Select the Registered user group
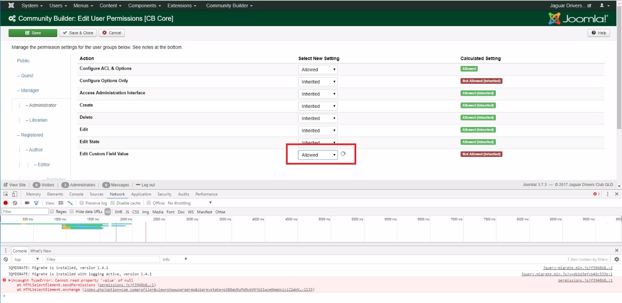Image resolution: width=622 pixels, height=303 pixels. click(x=30, y=135)
